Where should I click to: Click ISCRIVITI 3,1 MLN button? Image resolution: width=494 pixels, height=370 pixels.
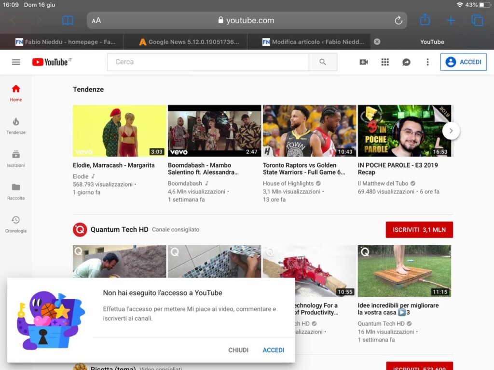pos(419,230)
